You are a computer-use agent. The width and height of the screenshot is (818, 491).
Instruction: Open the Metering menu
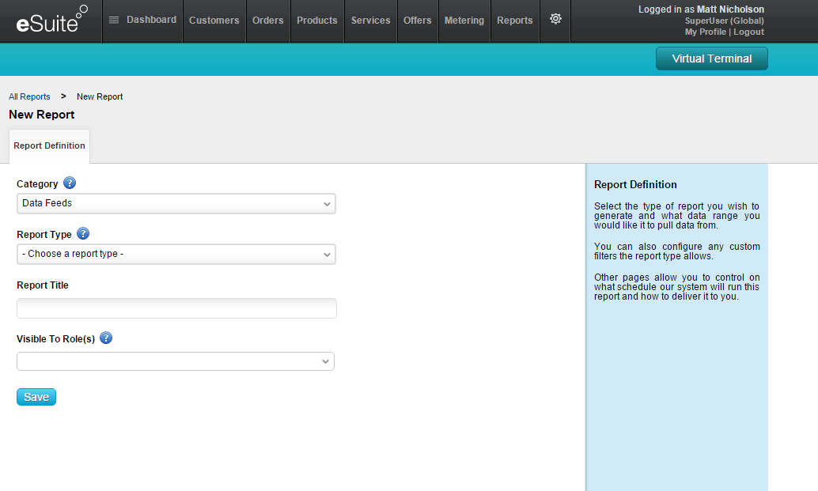pos(464,21)
